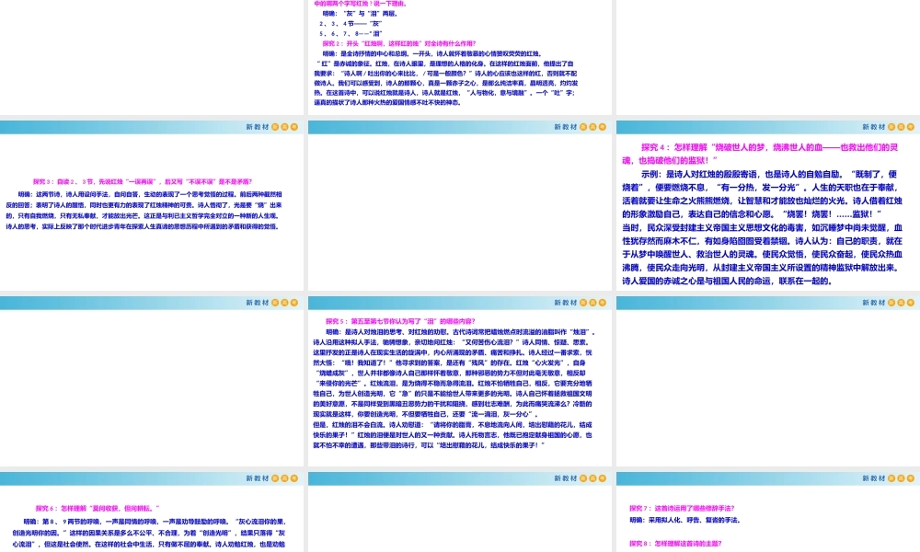The height and width of the screenshot is (552, 920).
Task: Select the blank slide between 探究3 and 探究4
Action: (460, 213)
